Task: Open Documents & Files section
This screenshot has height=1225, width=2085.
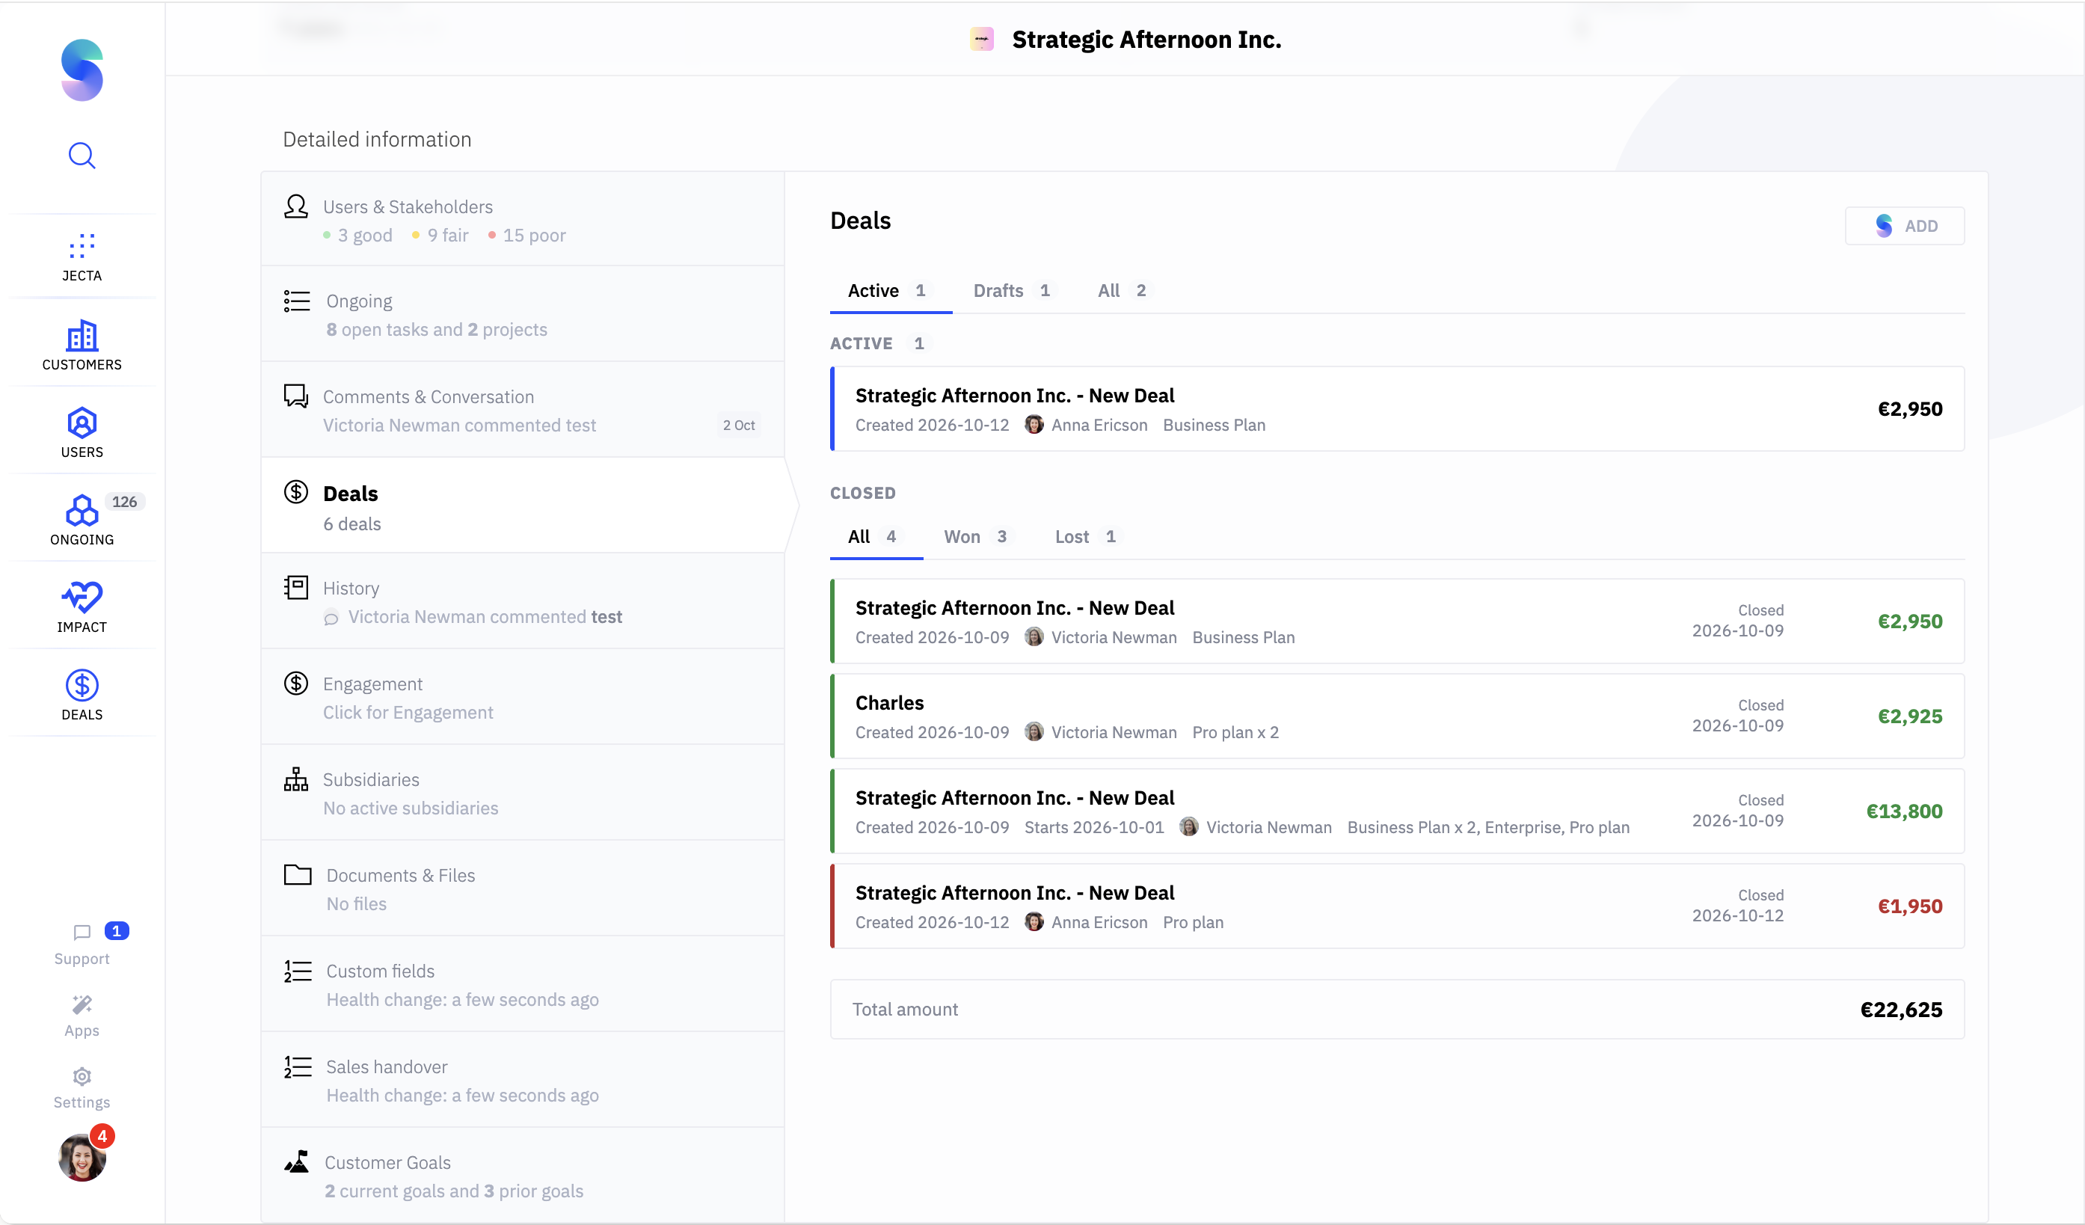Action: coord(522,888)
